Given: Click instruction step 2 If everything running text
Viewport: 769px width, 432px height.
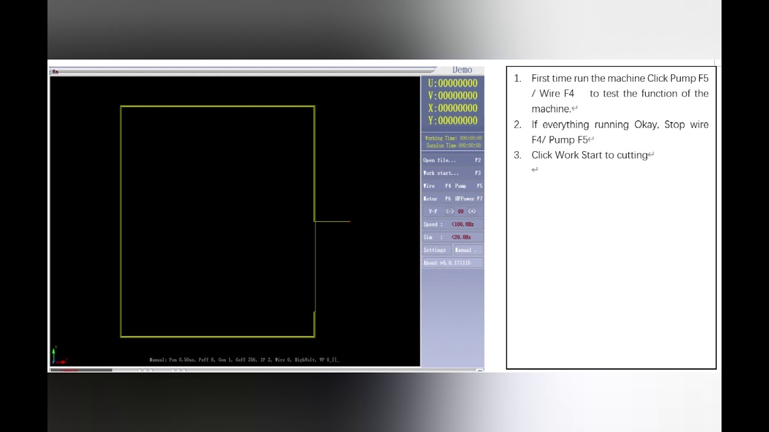Looking at the screenshot, I should coord(620,132).
